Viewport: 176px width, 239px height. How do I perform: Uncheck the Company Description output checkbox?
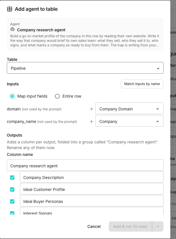(x=12, y=178)
